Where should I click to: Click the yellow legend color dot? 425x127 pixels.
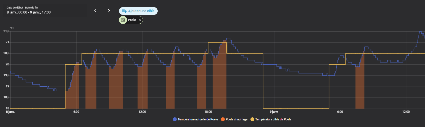tap(252, 119)
